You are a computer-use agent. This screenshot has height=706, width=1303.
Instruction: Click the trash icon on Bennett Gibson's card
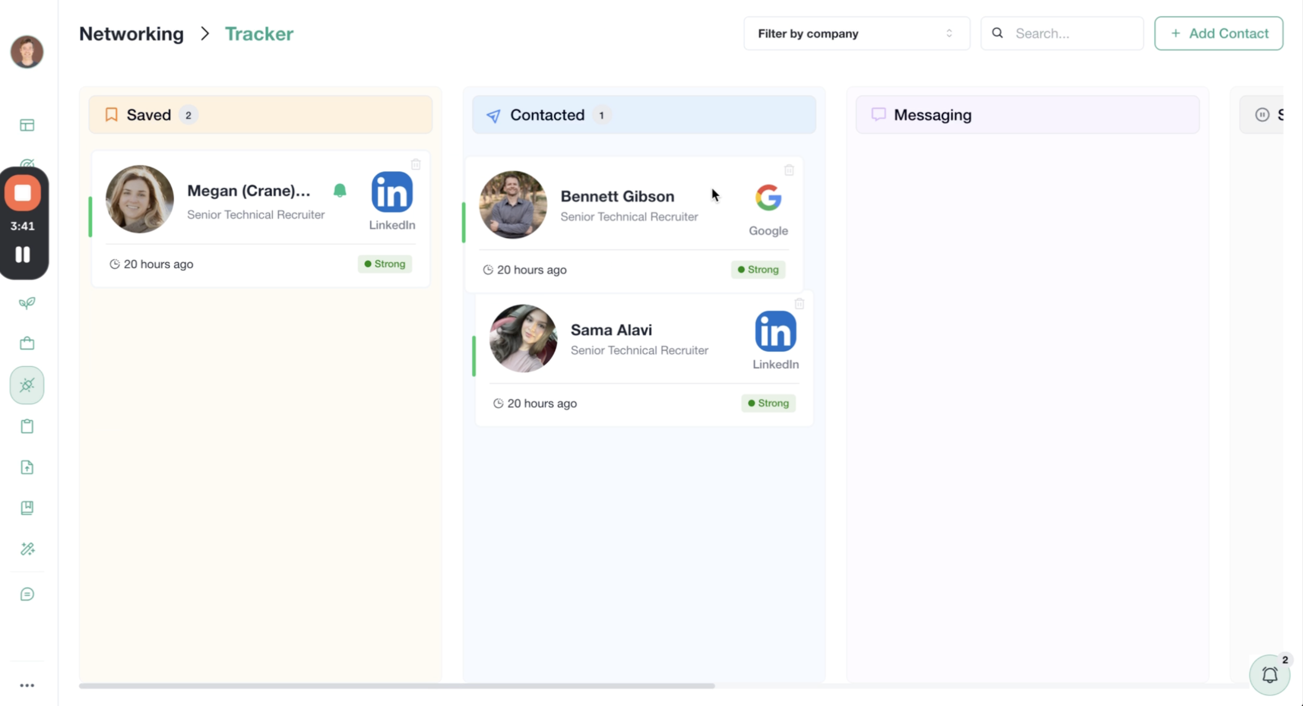pyautogui.click(x=789, y=170)
